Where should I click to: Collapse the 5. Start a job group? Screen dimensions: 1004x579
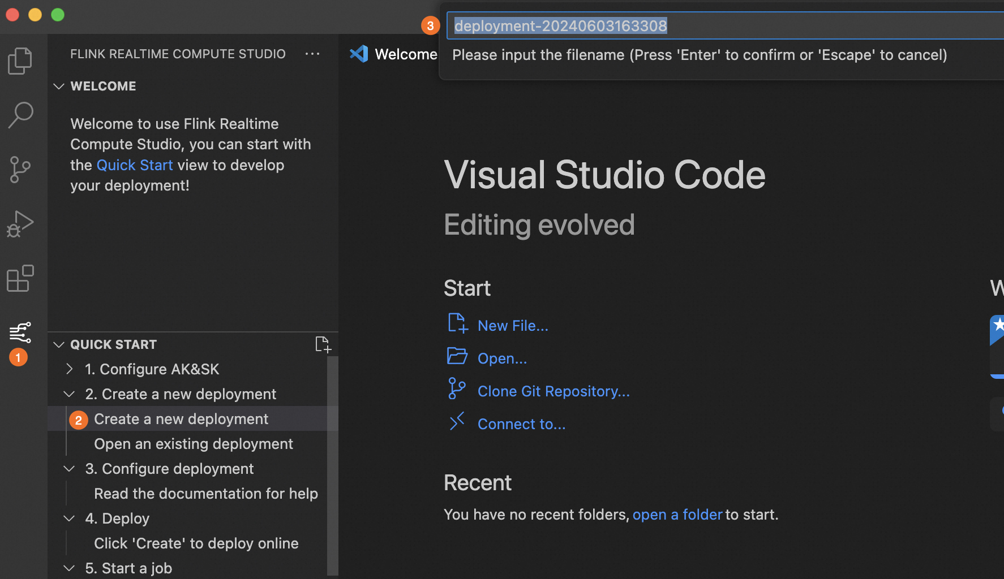coord(69,568)
